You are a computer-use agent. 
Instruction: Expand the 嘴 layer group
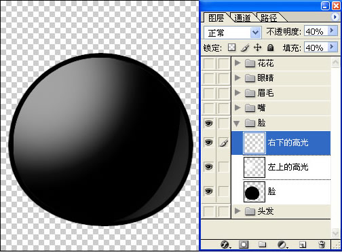click(237, 107)
